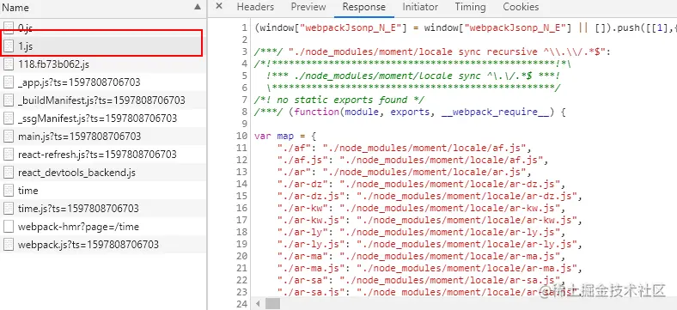Viewport: 677px width, 310px height.
Task: Select the _buildManifest.js request
Action: tap(102, 100)
